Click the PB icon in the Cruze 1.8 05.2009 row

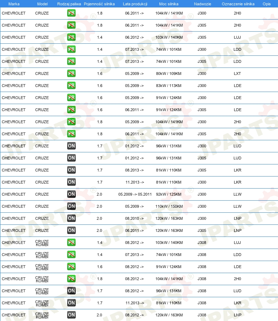(71, 122)
